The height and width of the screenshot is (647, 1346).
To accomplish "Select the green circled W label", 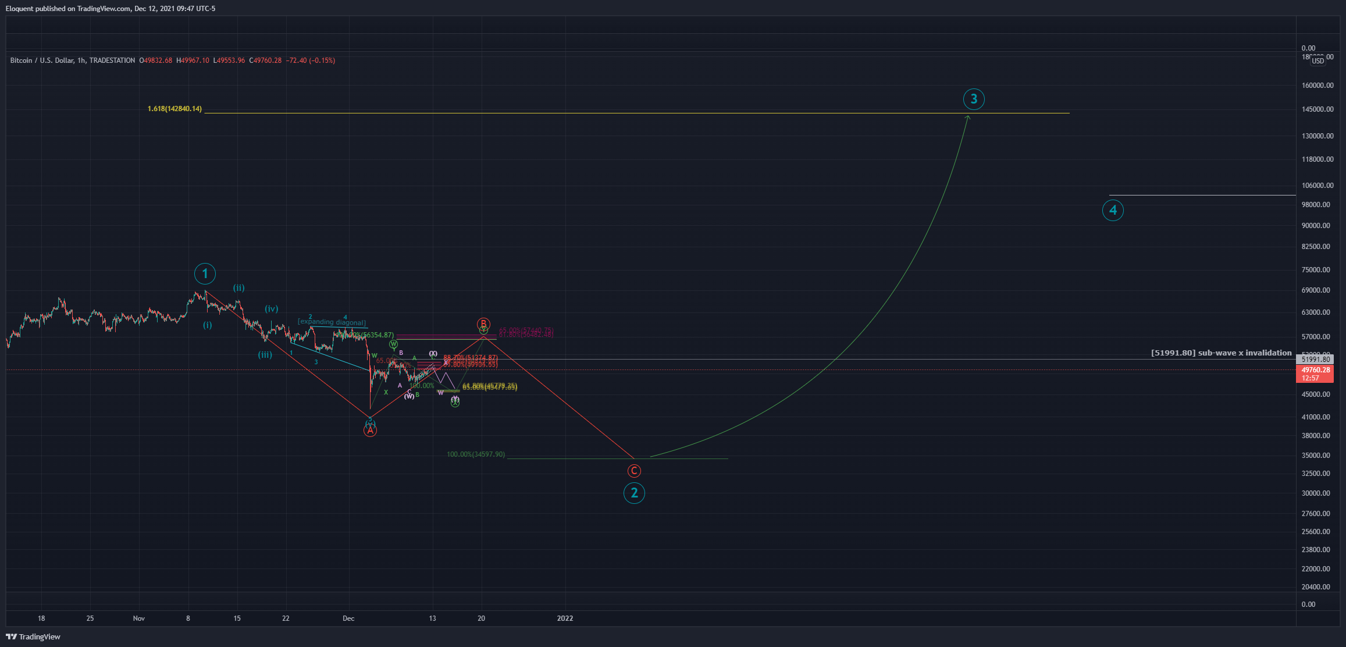I will coord(394,344).
